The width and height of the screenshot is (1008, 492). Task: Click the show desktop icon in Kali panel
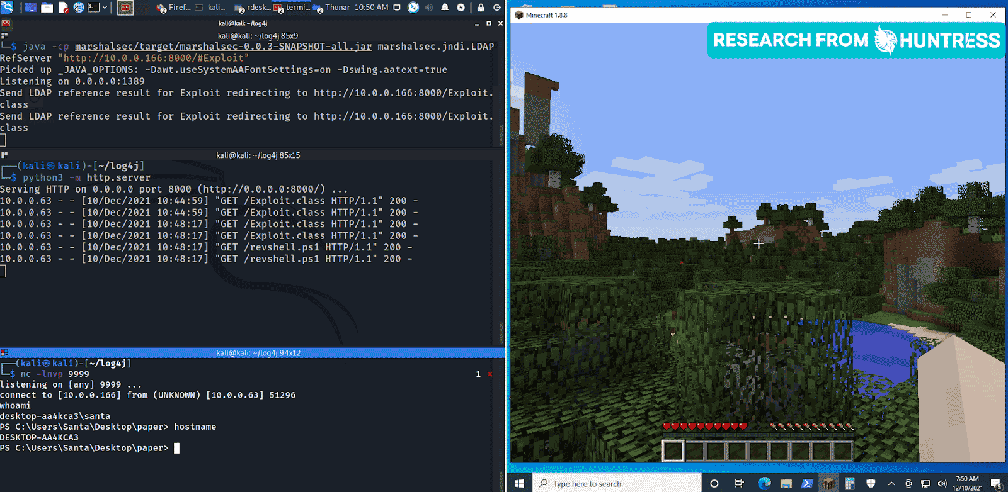(x=30, y=8)
